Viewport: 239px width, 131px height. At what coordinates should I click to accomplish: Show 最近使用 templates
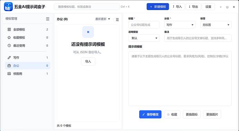pyautogui.click(x=28, y=46)
